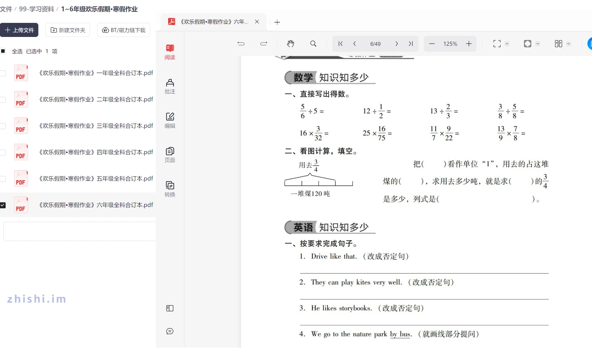Image resolution: width=592 pixels, height=348 pixels.
Task: Uncheck the 六年级全科合订本 file checkbox
Action: point(3,205)
